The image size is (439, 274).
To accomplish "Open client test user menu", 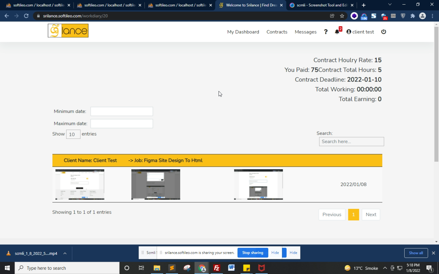I will (360, 32).
